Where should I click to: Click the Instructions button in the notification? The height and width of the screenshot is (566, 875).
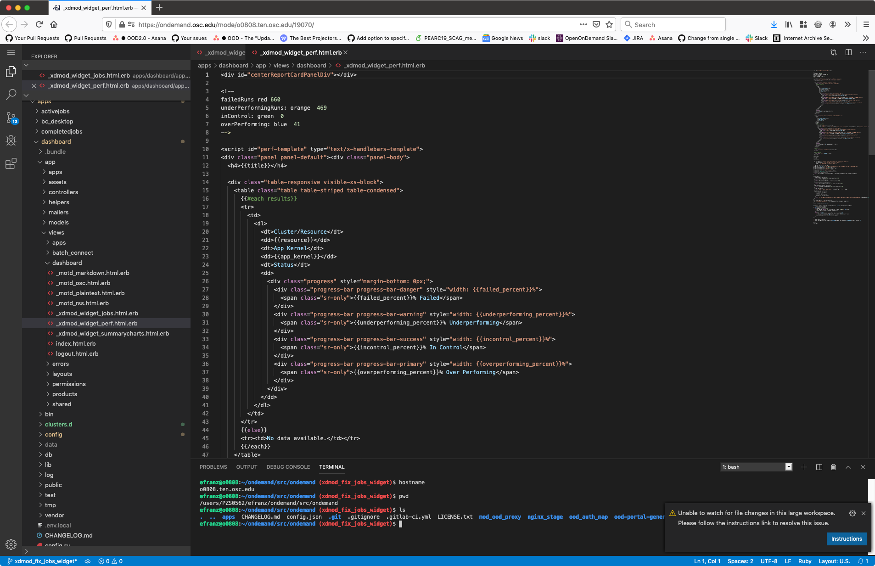[846, 538]
